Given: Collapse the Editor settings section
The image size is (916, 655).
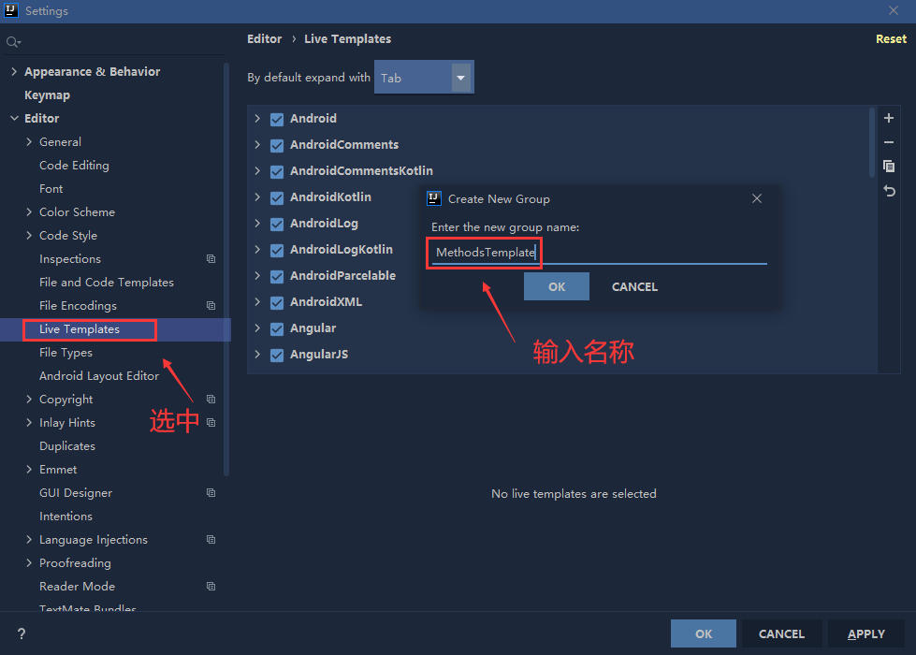Looking at the screenshot, I should 14,118.
